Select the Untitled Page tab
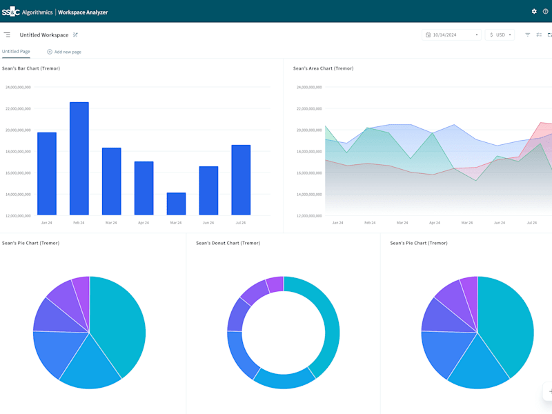 [16, 51]
